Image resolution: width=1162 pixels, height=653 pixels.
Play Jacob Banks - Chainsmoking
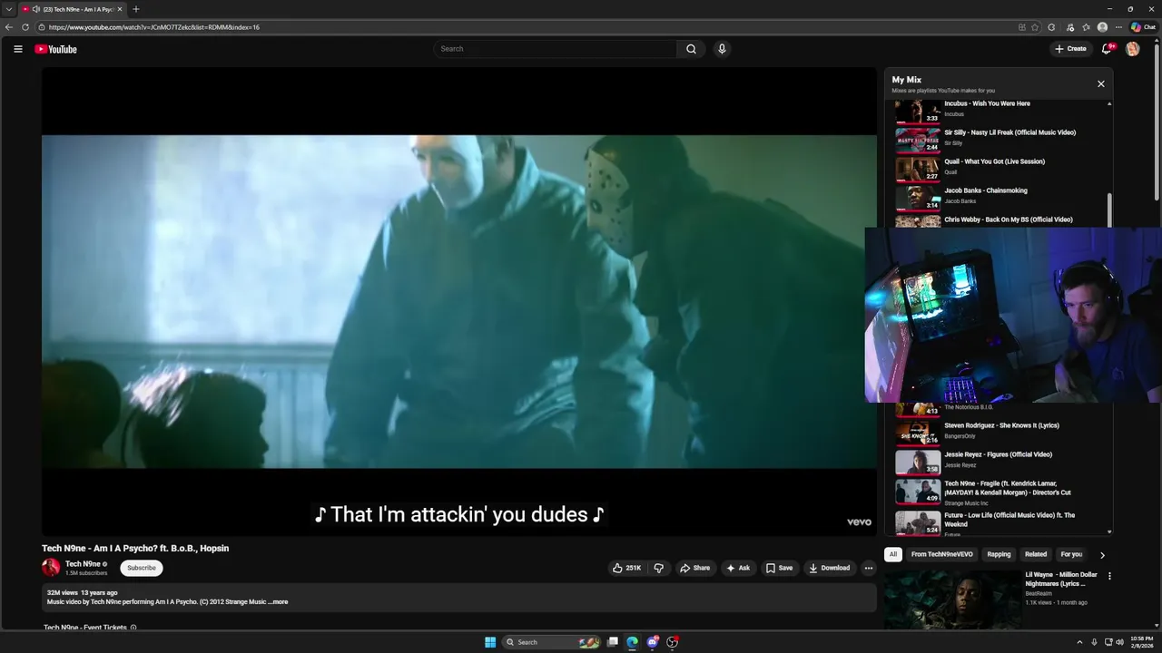(986, 190)
